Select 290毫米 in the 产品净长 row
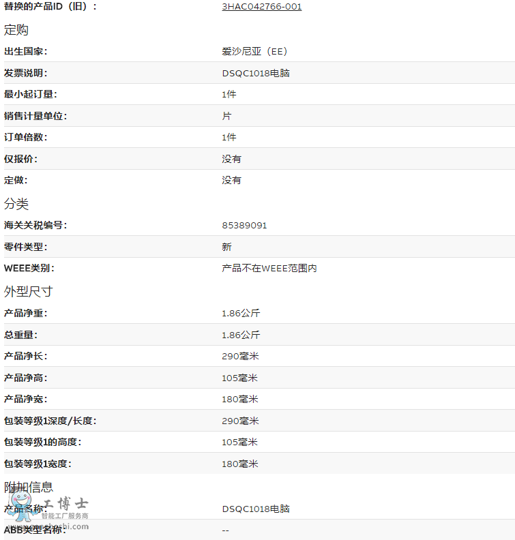The width and height of the screenshot is (515, 540). tap(240, 356)
